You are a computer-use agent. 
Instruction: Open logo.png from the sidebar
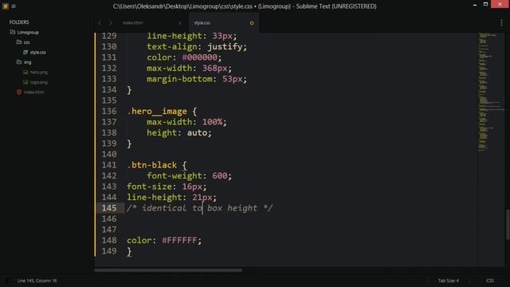point(39,82)
